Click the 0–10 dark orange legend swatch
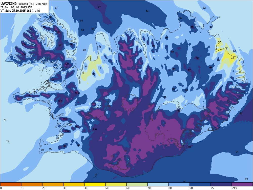The width and height of the screenshot is (253, 190). (x=11, y=184)
